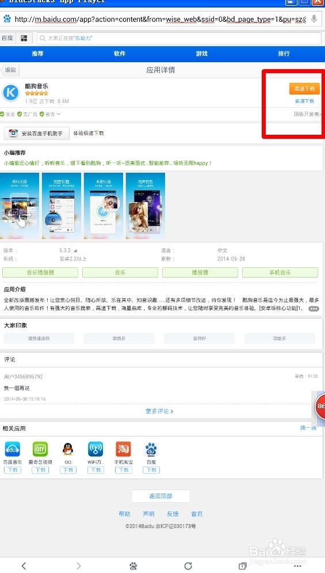The height and width of the screenshot is (573, 325).
Task: Click the 百度 app icon in related apps
Action: point(151,449)
